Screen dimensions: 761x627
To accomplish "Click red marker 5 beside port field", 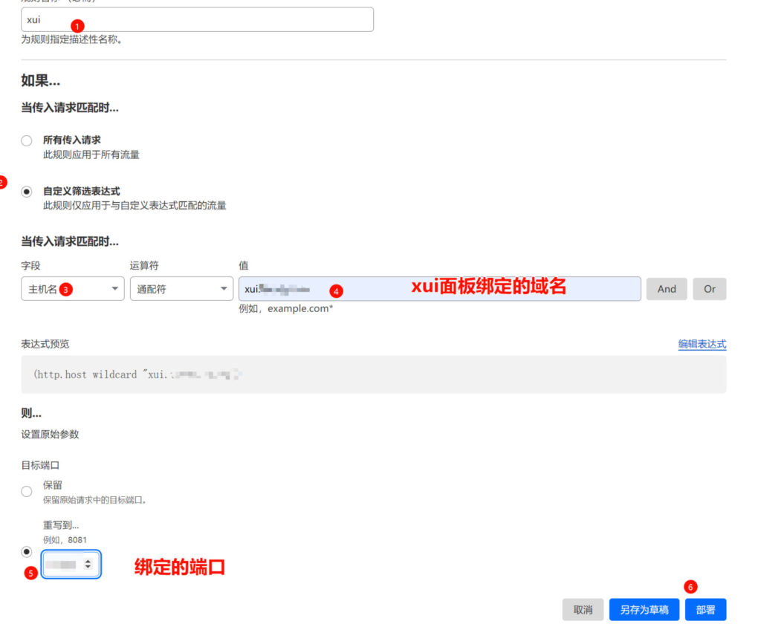I will [30, 574].
